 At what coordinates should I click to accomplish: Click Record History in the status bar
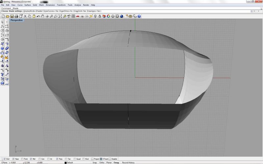(128, 163)
